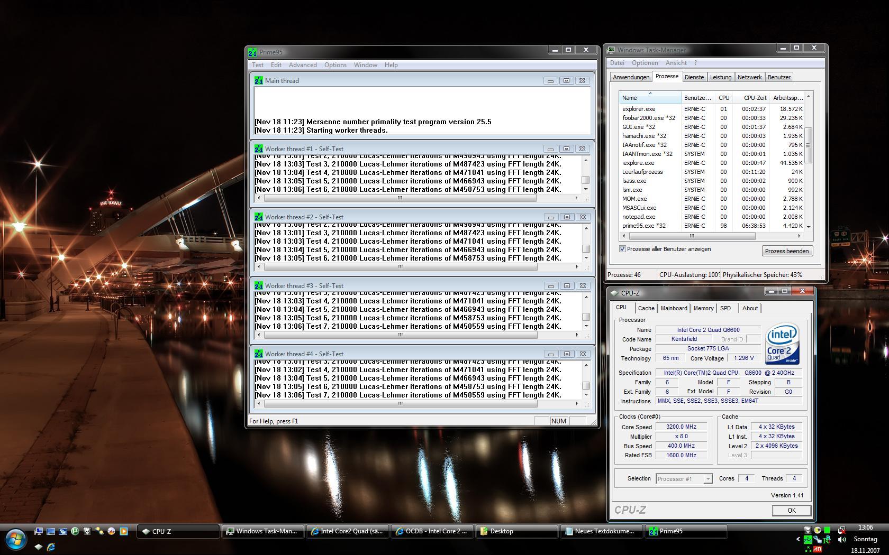Viewport: 889px width, 555px height.
Task: Switch to the OCDB - Intel Core 2 taskbar button
Action: [432, 531]
